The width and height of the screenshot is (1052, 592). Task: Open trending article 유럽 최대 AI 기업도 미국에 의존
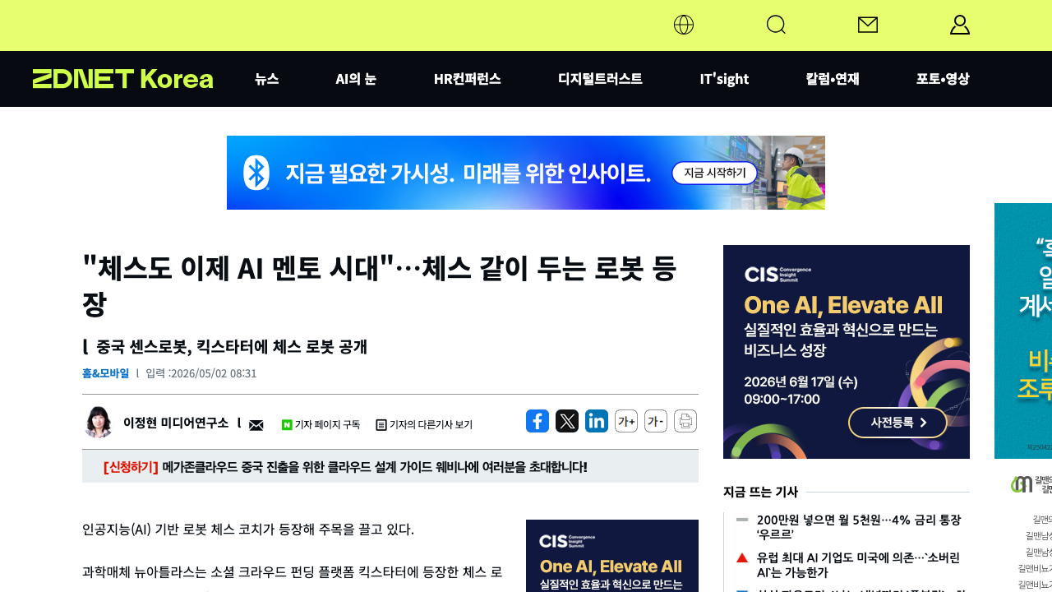pos(858,565)
